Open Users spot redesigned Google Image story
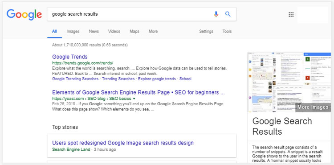 pos(123,143)
